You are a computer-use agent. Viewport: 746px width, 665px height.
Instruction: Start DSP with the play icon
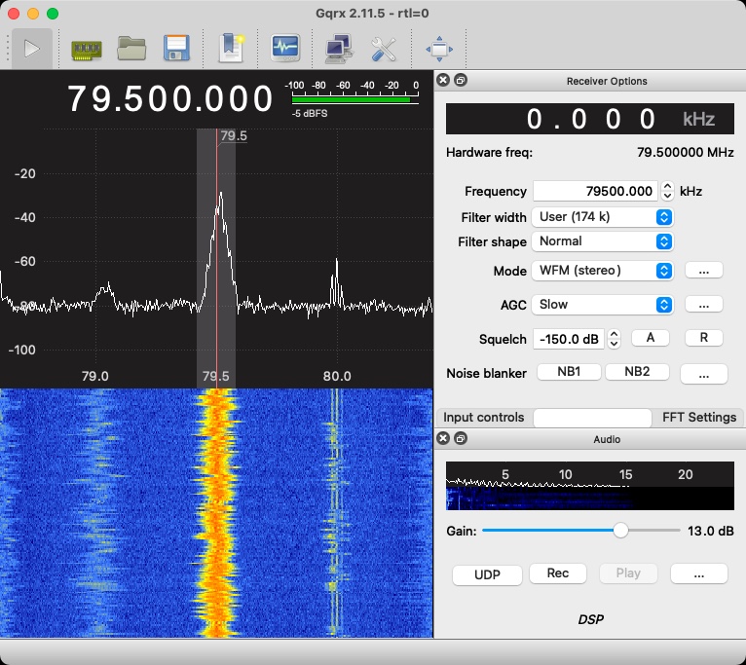31,48
